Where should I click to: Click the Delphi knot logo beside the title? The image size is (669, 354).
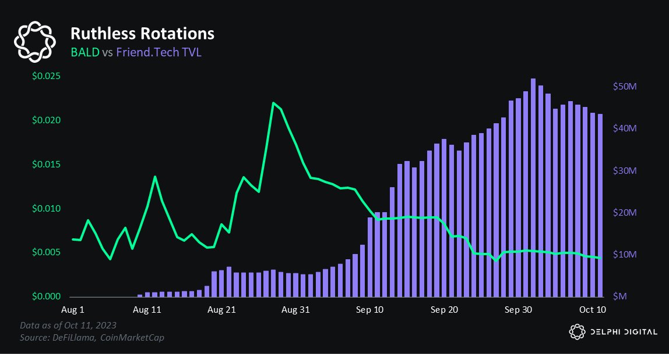(35, 42)
